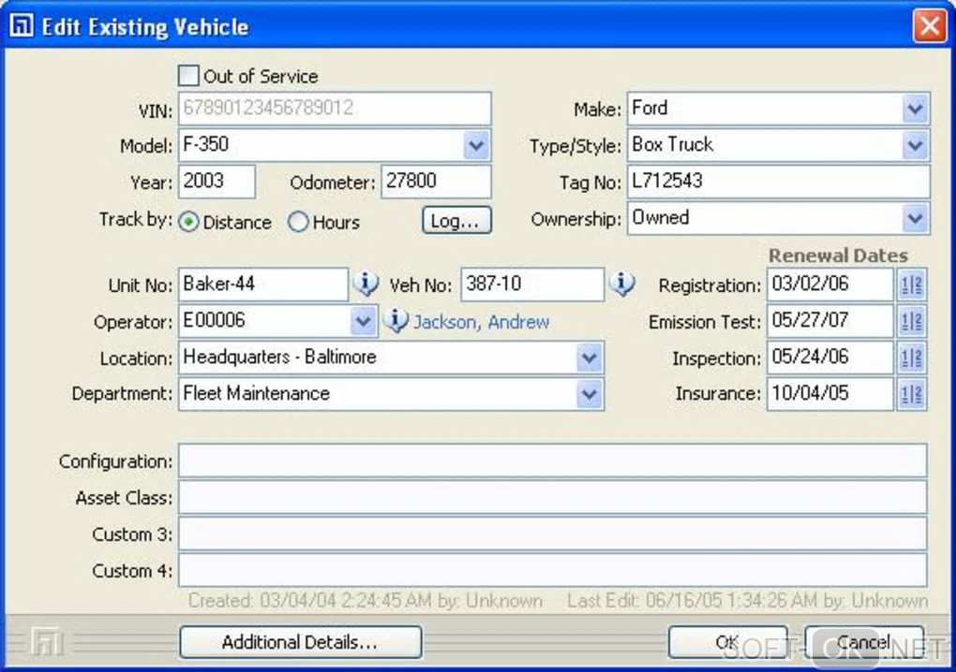The image size is (956, 672).
Task: Click the Unit No field
Action: point(263,285)
